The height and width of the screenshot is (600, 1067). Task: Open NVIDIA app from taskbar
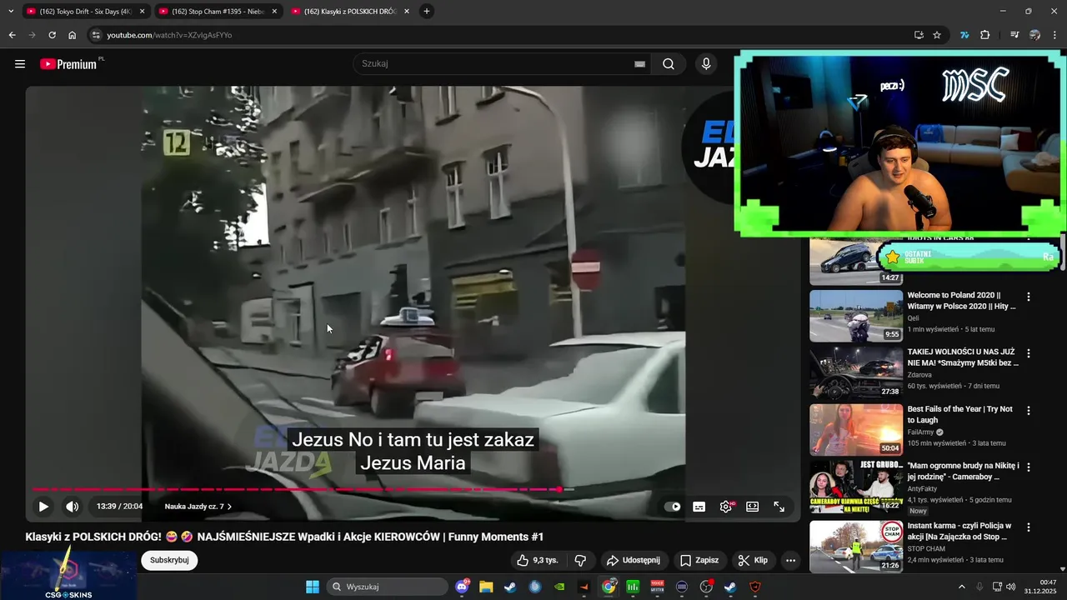click(x=559, y=587)
